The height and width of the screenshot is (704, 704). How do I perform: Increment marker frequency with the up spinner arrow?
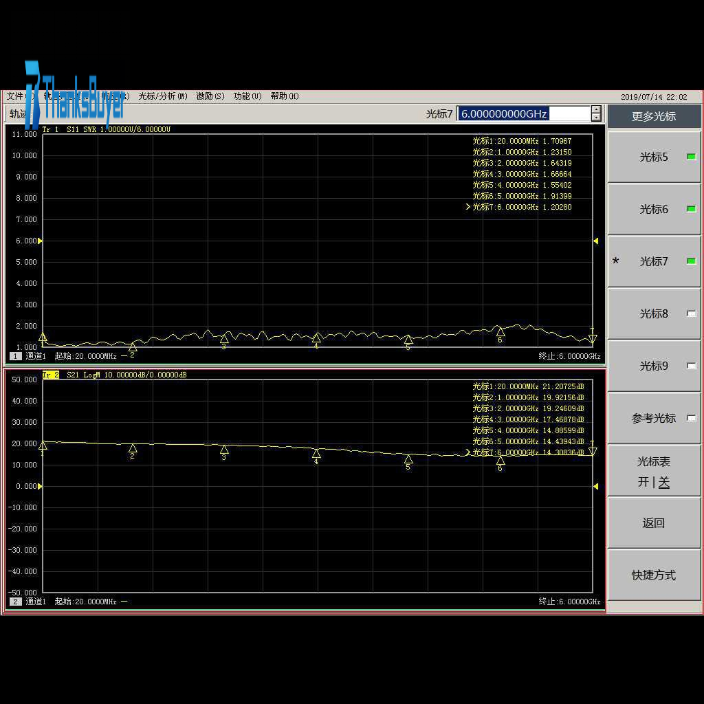tap(596, 109)
